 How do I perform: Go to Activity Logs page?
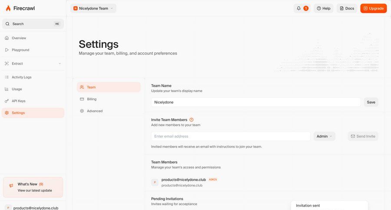[21, 77]
